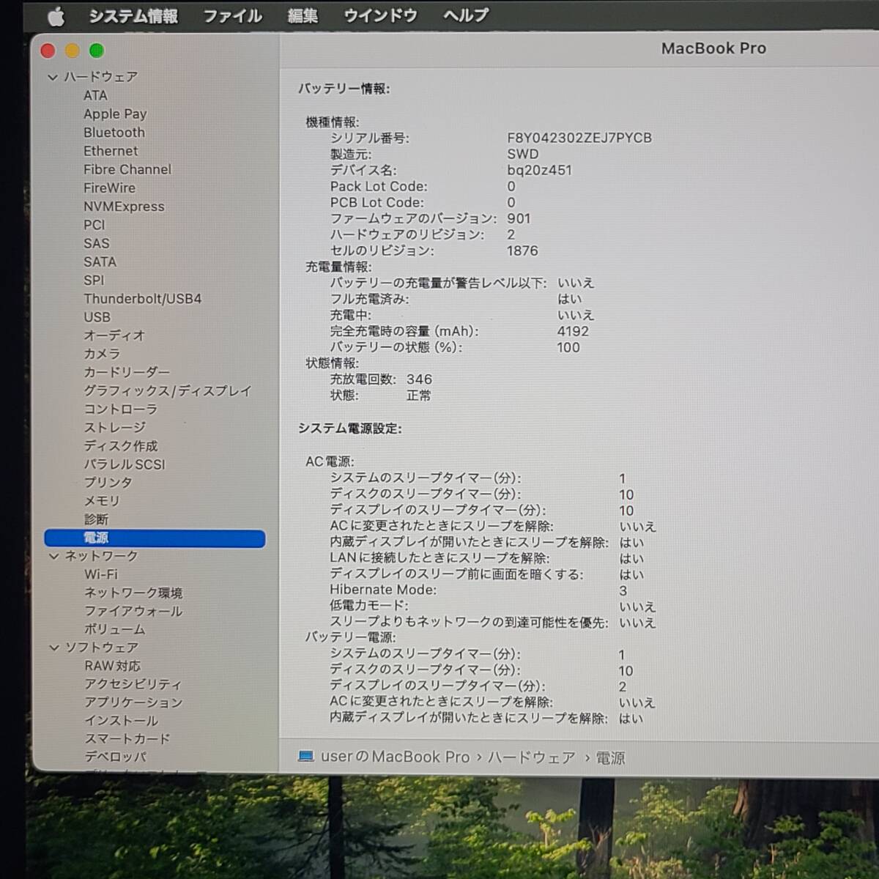The image size is (879, 879).
Task: Click the システム電源設定 heading
Action: [x=350, y=429]
